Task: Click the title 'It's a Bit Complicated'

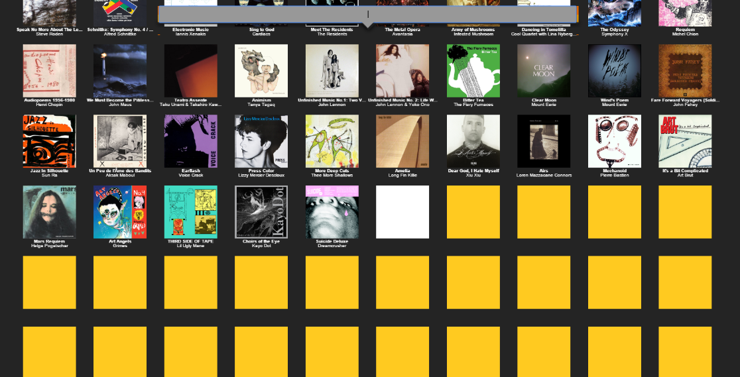Action: point(685,170)
